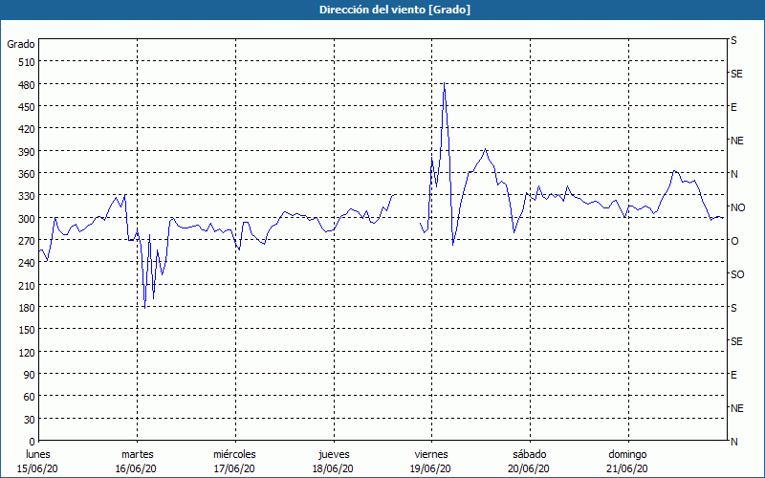This screenshot has height=478, width=765.
Task: Click the 'viernes' day label
Action: tap(431, 454)
